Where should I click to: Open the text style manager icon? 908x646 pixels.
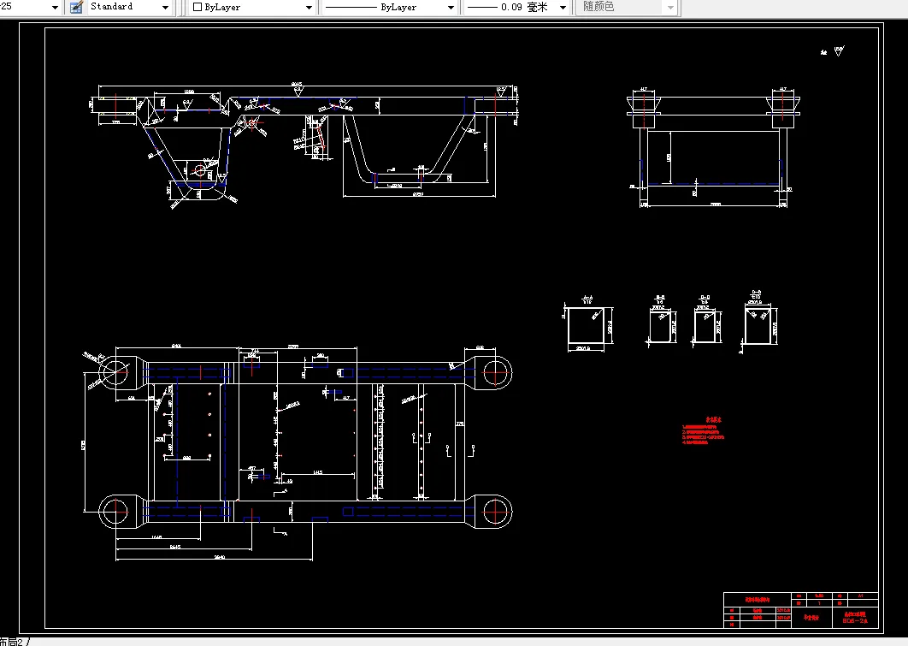pyautogui.click(x=76, y=7)
